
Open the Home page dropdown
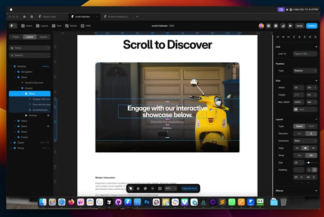pos(30,48)
